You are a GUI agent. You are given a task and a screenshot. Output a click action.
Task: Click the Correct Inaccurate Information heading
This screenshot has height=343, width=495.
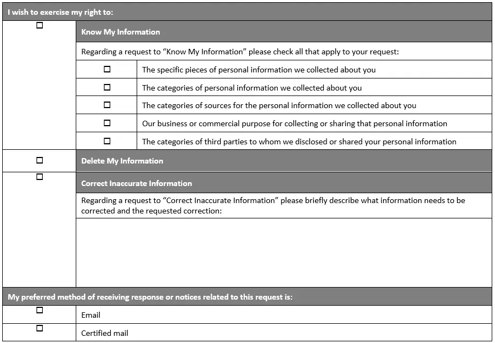[x=137, y=183]
